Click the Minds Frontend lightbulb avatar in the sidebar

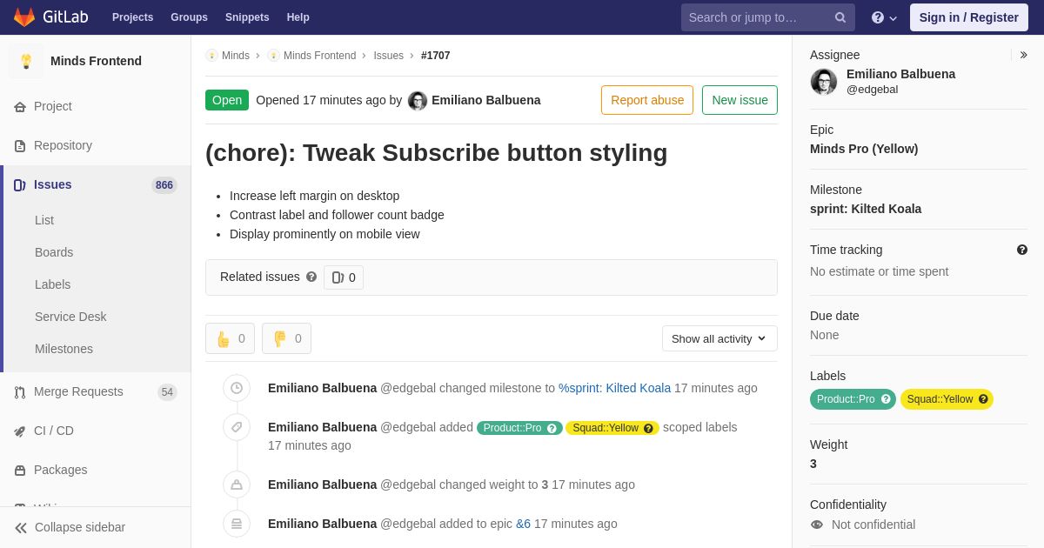[26, 61]
